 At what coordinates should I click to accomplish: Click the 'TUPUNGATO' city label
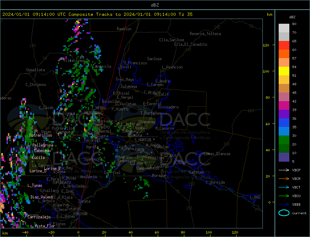[62, 183]
